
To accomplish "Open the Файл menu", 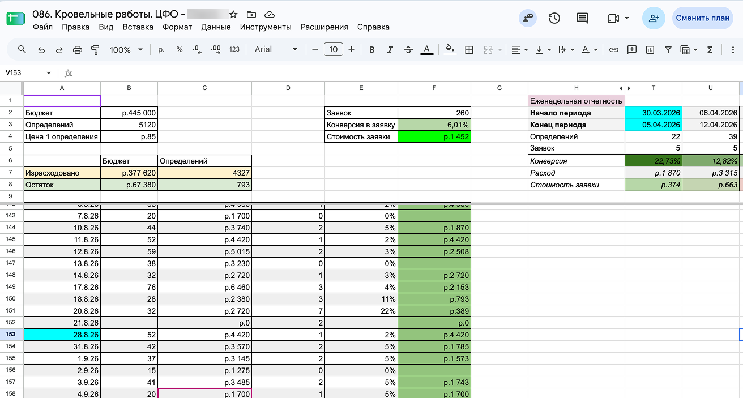I will [43, 27].
